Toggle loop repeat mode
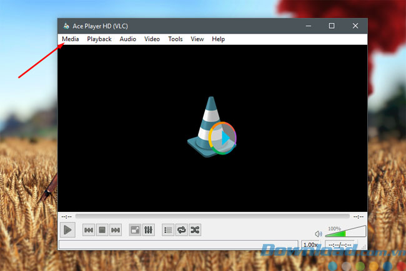Screen dimensions: 406x271 pyautogui.click(x=181, y=230)
